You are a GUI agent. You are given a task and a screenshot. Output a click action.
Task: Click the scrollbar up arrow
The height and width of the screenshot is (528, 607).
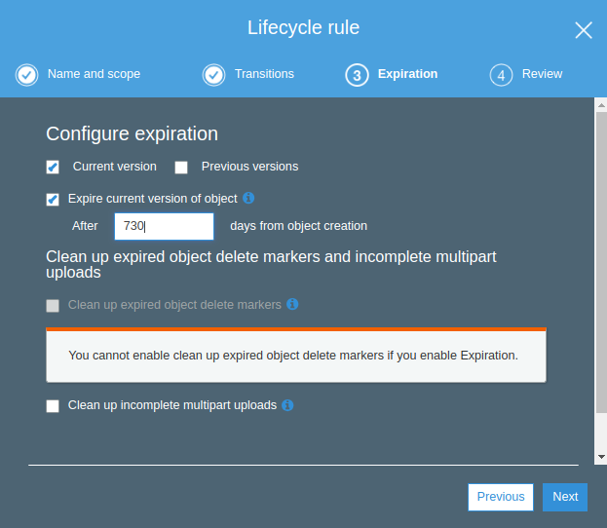coord(600,104)
